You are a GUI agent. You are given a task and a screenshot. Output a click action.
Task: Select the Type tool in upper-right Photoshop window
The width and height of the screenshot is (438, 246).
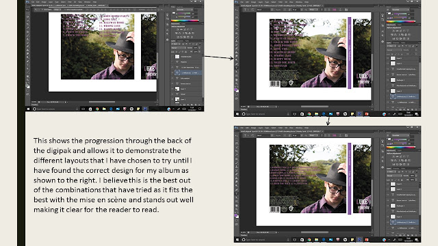(237, 68)
